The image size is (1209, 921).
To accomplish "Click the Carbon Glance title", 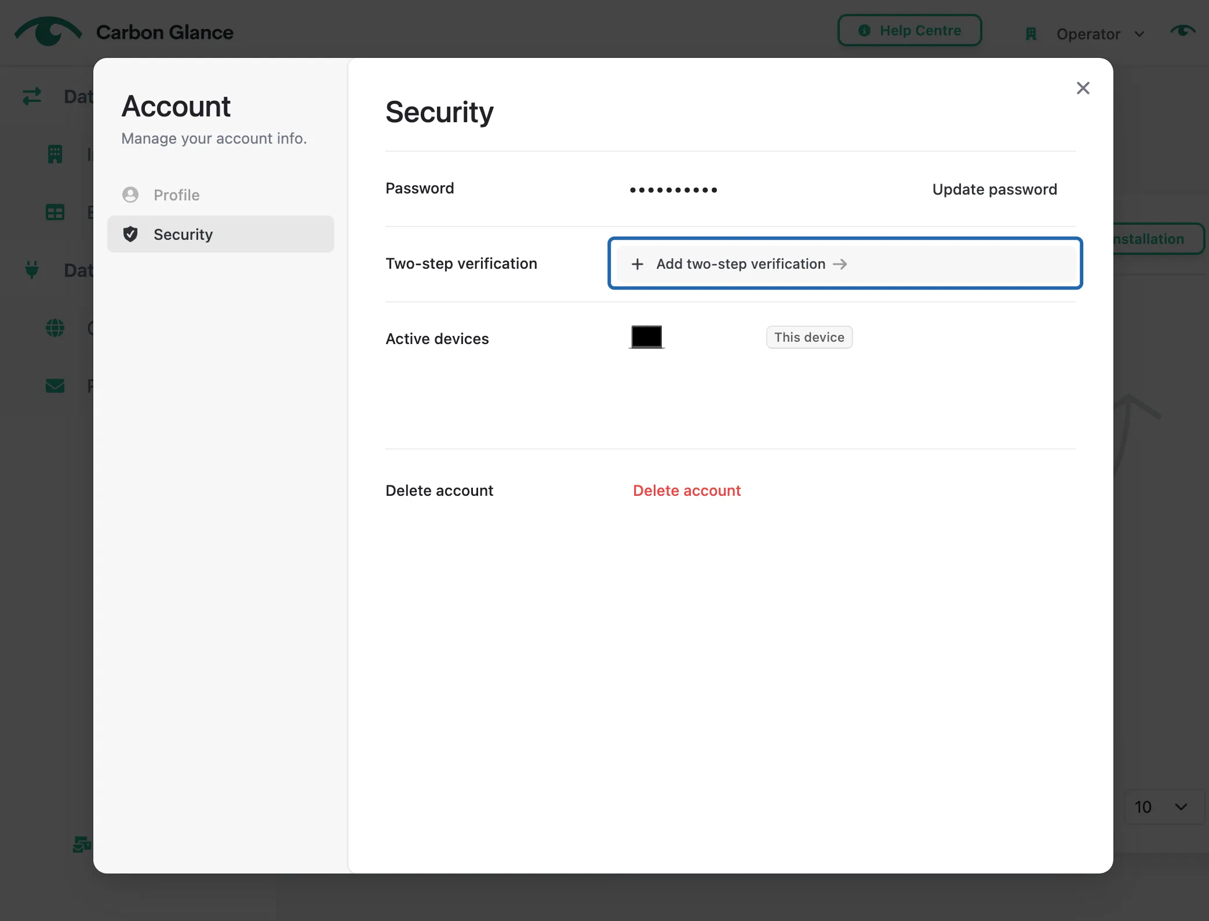I will [x=165, y=32].
